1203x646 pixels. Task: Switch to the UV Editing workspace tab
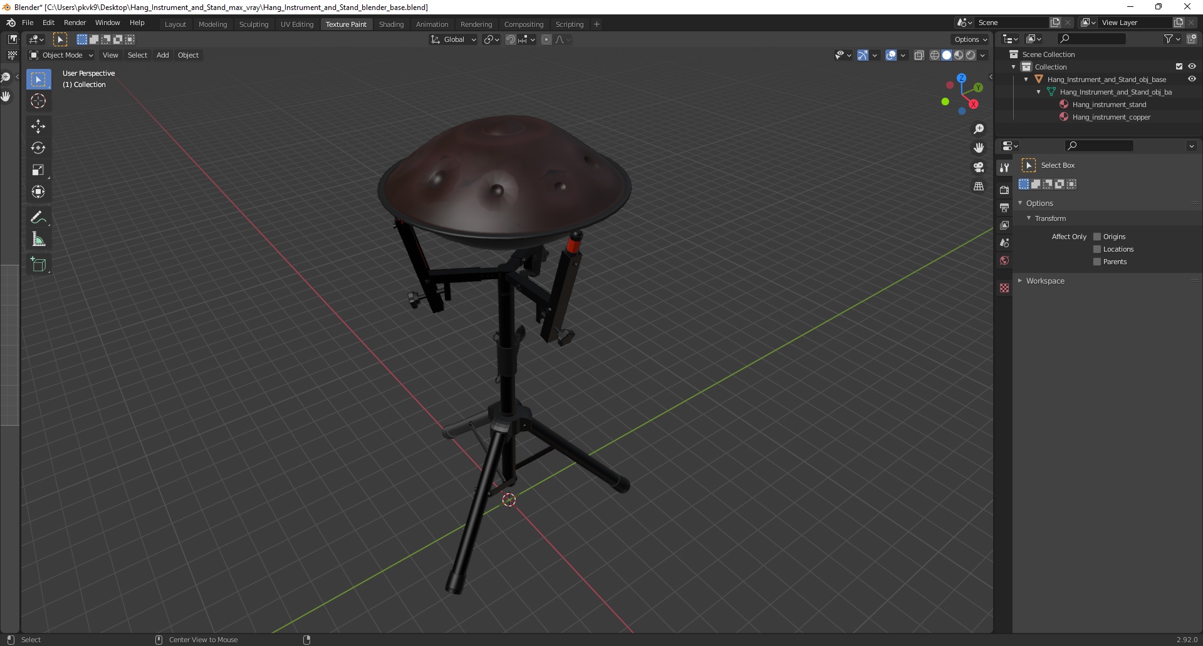pos(297,24)
